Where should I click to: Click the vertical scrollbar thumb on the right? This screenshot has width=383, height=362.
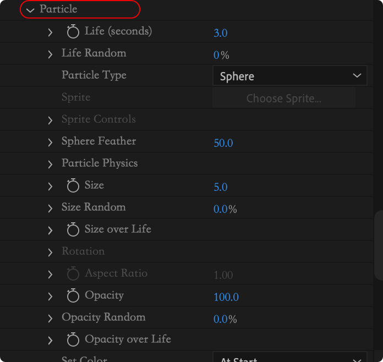pyautogui.click(x=379, y=245)
